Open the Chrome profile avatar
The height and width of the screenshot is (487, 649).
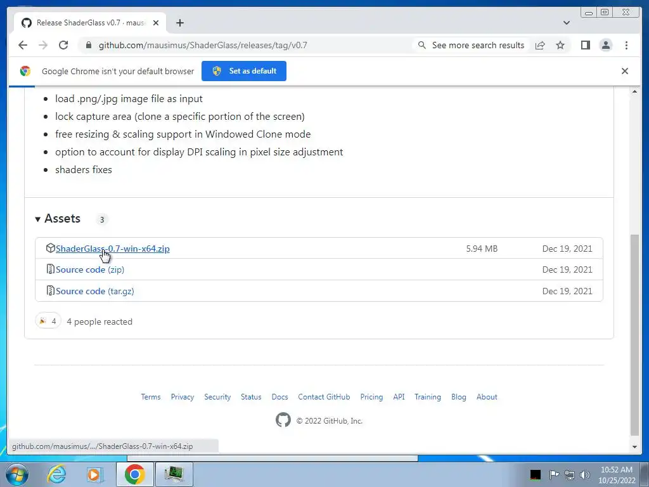[605, 45]
